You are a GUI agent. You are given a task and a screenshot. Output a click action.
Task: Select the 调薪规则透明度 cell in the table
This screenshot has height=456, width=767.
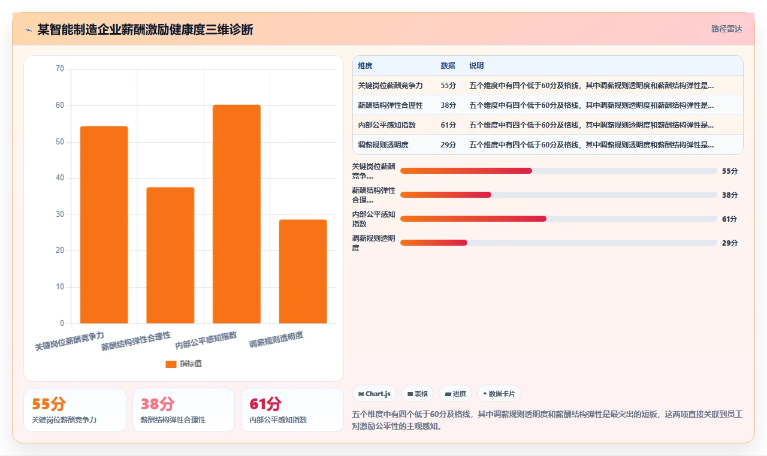tap(383, 144)
